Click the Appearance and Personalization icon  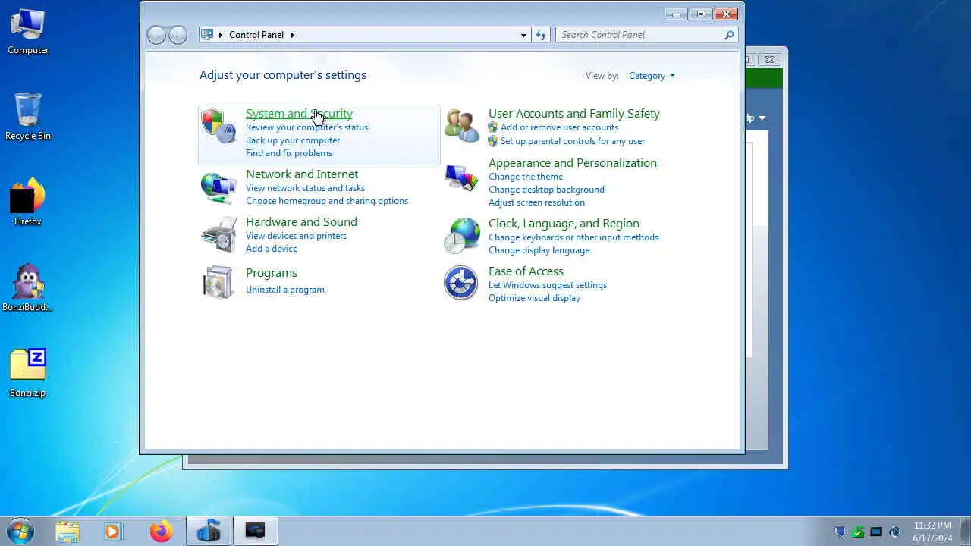point(462,178)
